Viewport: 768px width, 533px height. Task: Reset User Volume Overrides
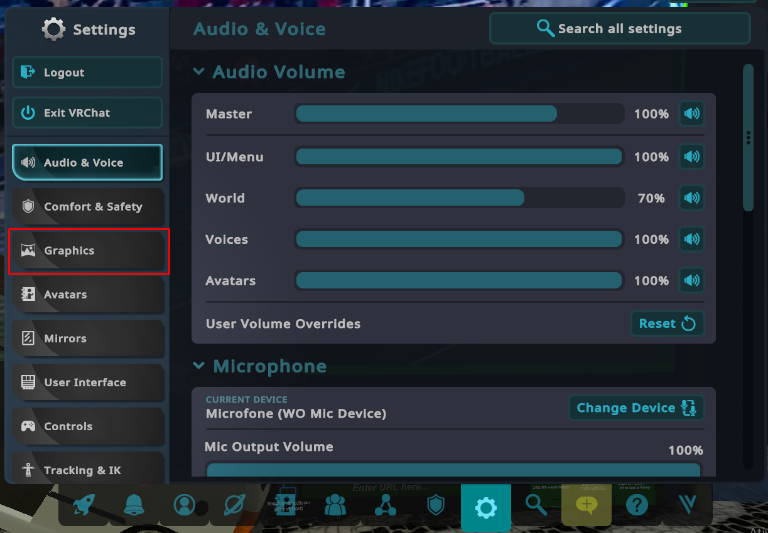coord(668,324)
